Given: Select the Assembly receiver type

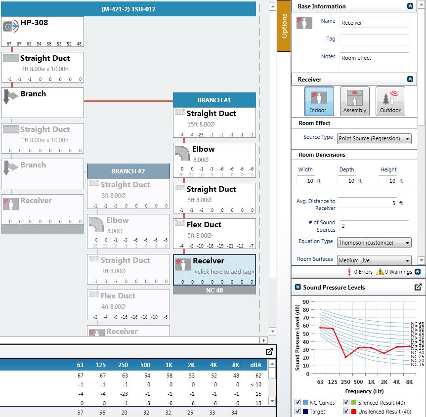Looking at the screenshot, I should [x=354, y=101].
